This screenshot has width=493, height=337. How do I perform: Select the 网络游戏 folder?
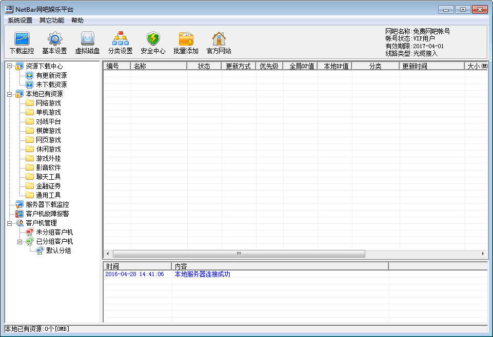coord(48,103)
